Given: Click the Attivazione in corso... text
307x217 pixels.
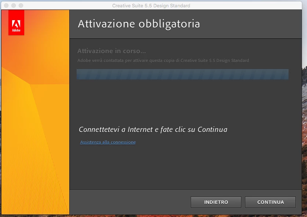Looking at the screenshot, I should click(112, 51).
